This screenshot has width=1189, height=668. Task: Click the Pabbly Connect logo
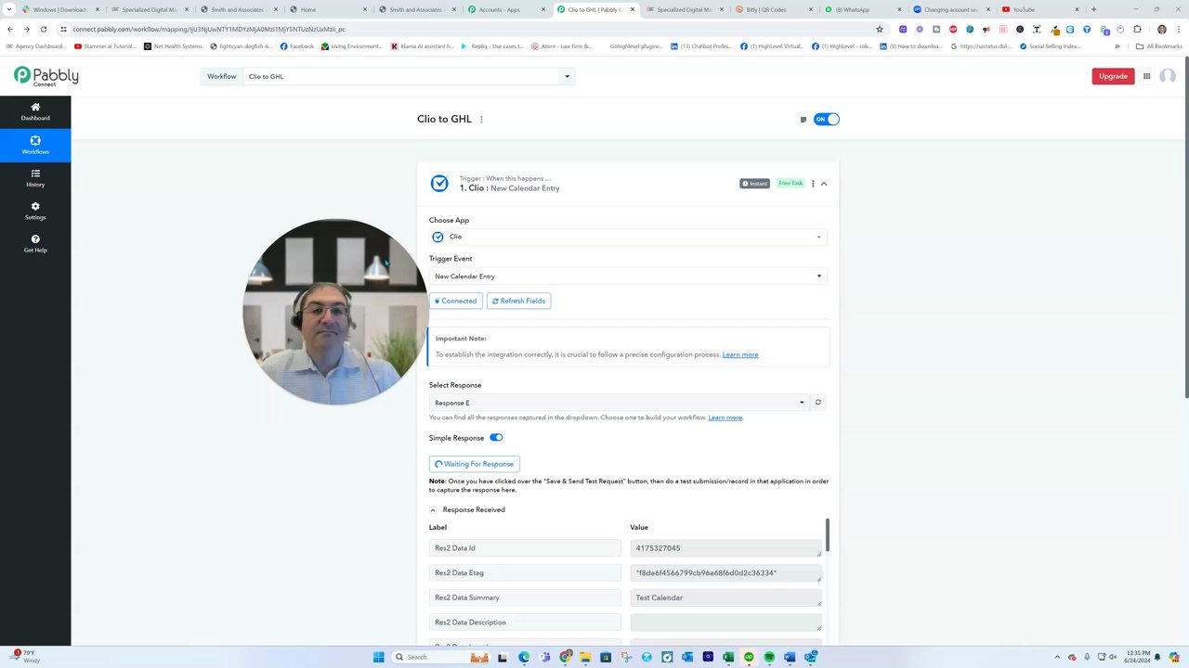pyautogui.click(x=46, y=76)
